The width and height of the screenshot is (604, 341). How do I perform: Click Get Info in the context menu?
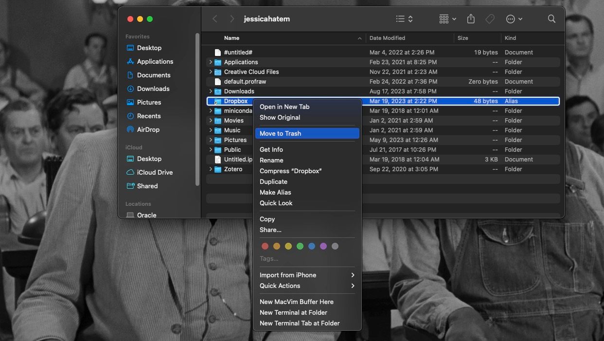271,149
